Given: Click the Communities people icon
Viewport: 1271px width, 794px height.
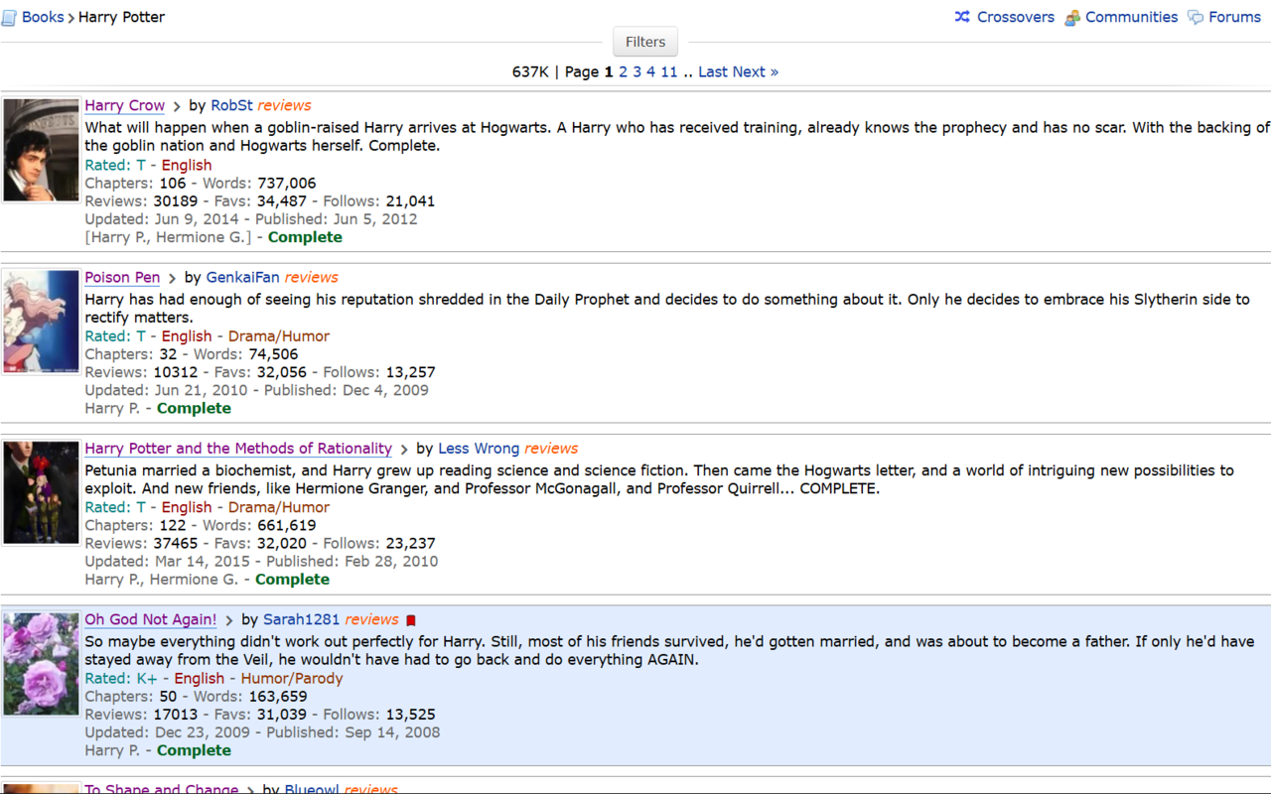Looking at the screenshot, I should tap(1072, 18).
